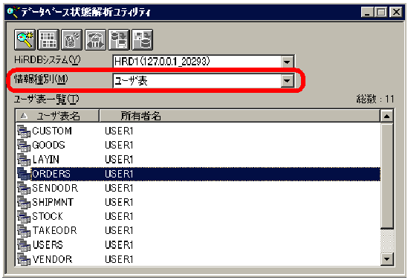Click the fifth toolbar database export icon
The height and width of the screenshot is (280, 408).
(x=119, y=39)
